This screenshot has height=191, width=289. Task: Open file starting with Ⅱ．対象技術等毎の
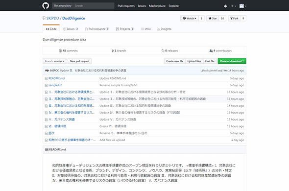click(x=72, y=99)
